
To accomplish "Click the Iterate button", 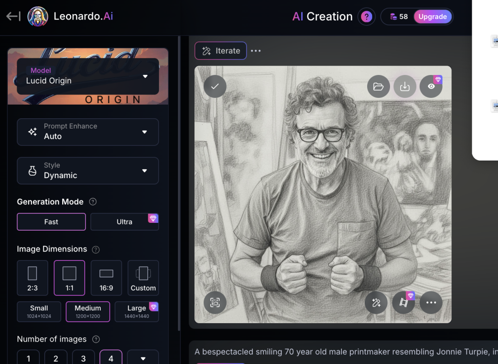I will pyautogui.click(x=221, y=51).
